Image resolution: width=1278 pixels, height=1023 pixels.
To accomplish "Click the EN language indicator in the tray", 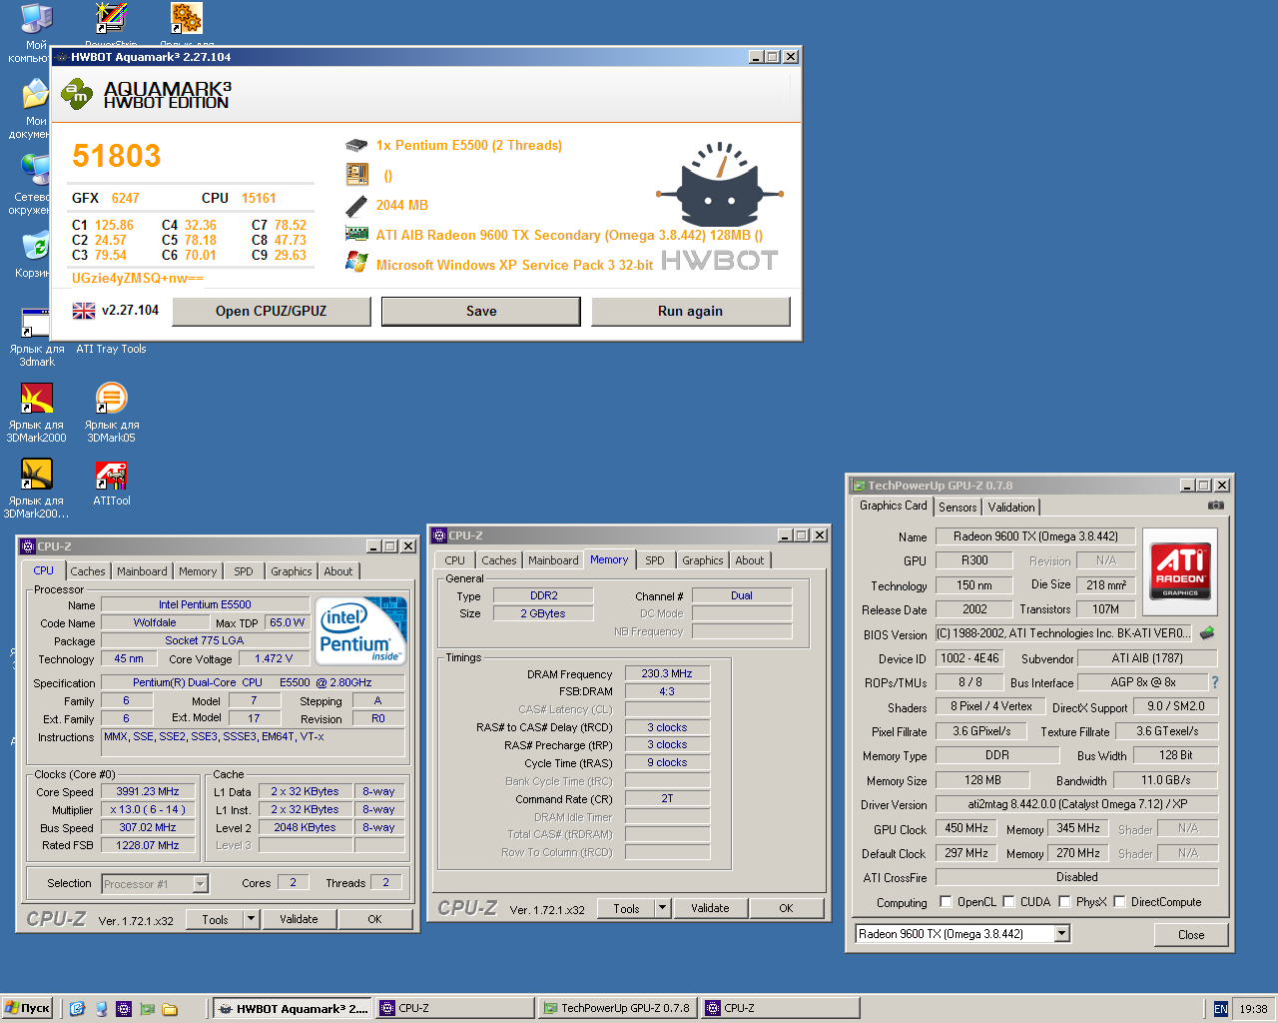I will pos(1220,1009).
